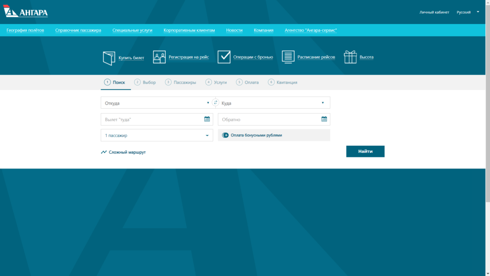Swap origin and destination with arrows icon
The height and width of the screenshot is (276, 490).
216,103
